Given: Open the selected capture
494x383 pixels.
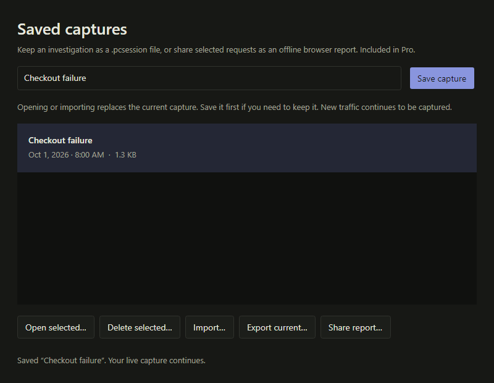Looking at the screenshot, I should tap(56, 327).
